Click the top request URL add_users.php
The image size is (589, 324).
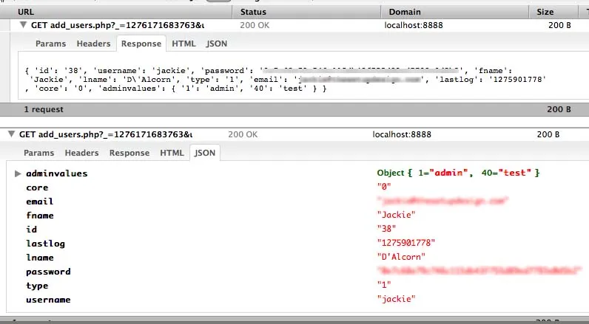tap(118, 25)
